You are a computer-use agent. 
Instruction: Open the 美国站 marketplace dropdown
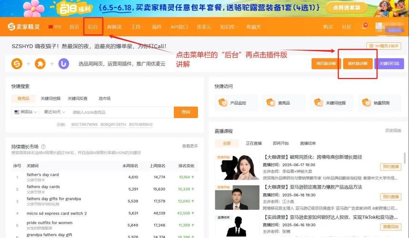point(26,112)
